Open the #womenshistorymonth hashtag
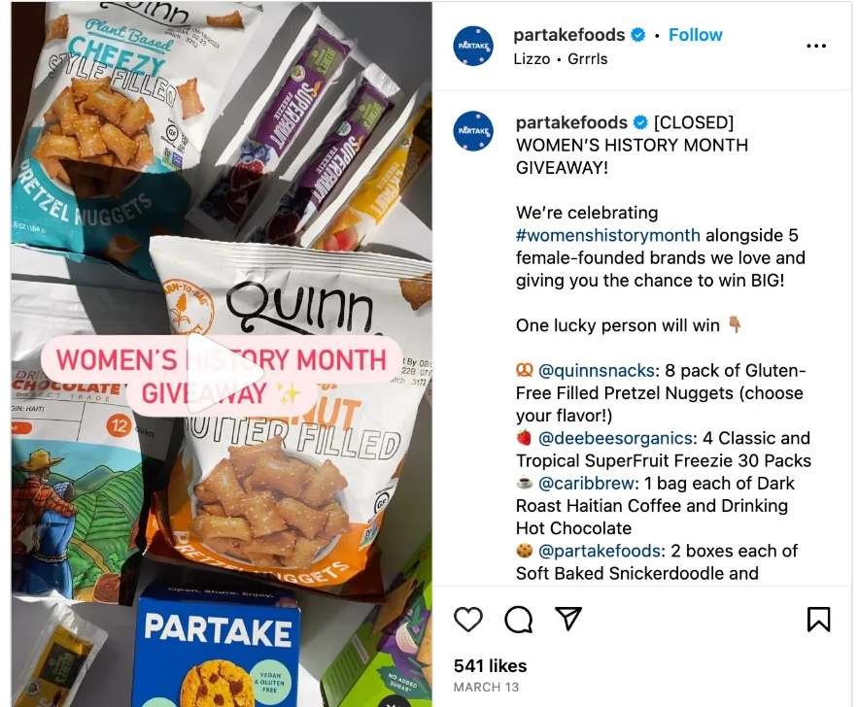Screen dimensions: 859x707 coord(608,235)
